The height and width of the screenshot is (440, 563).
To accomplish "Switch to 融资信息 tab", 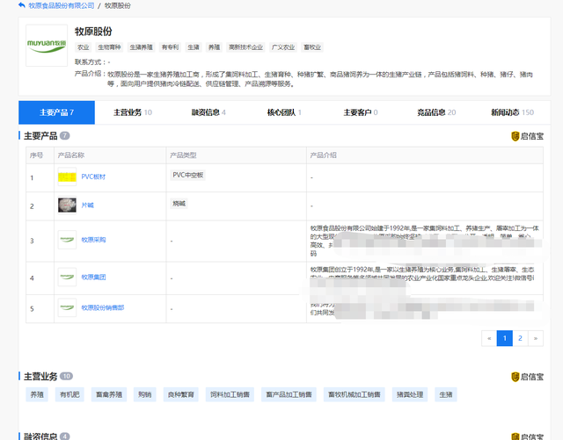I will 208,112.
